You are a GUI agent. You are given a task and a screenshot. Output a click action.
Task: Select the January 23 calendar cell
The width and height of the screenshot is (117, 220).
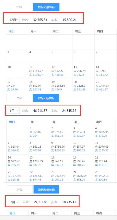pos(61,176)
